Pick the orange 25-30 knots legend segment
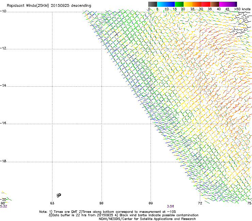This screenshot has width=252, height=221. point(197,4)
